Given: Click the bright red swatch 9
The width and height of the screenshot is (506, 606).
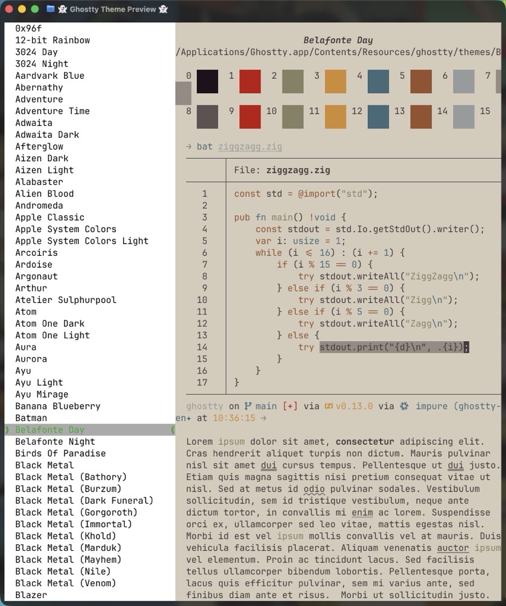Looking at the screenshot, I should tap(250, 117).
